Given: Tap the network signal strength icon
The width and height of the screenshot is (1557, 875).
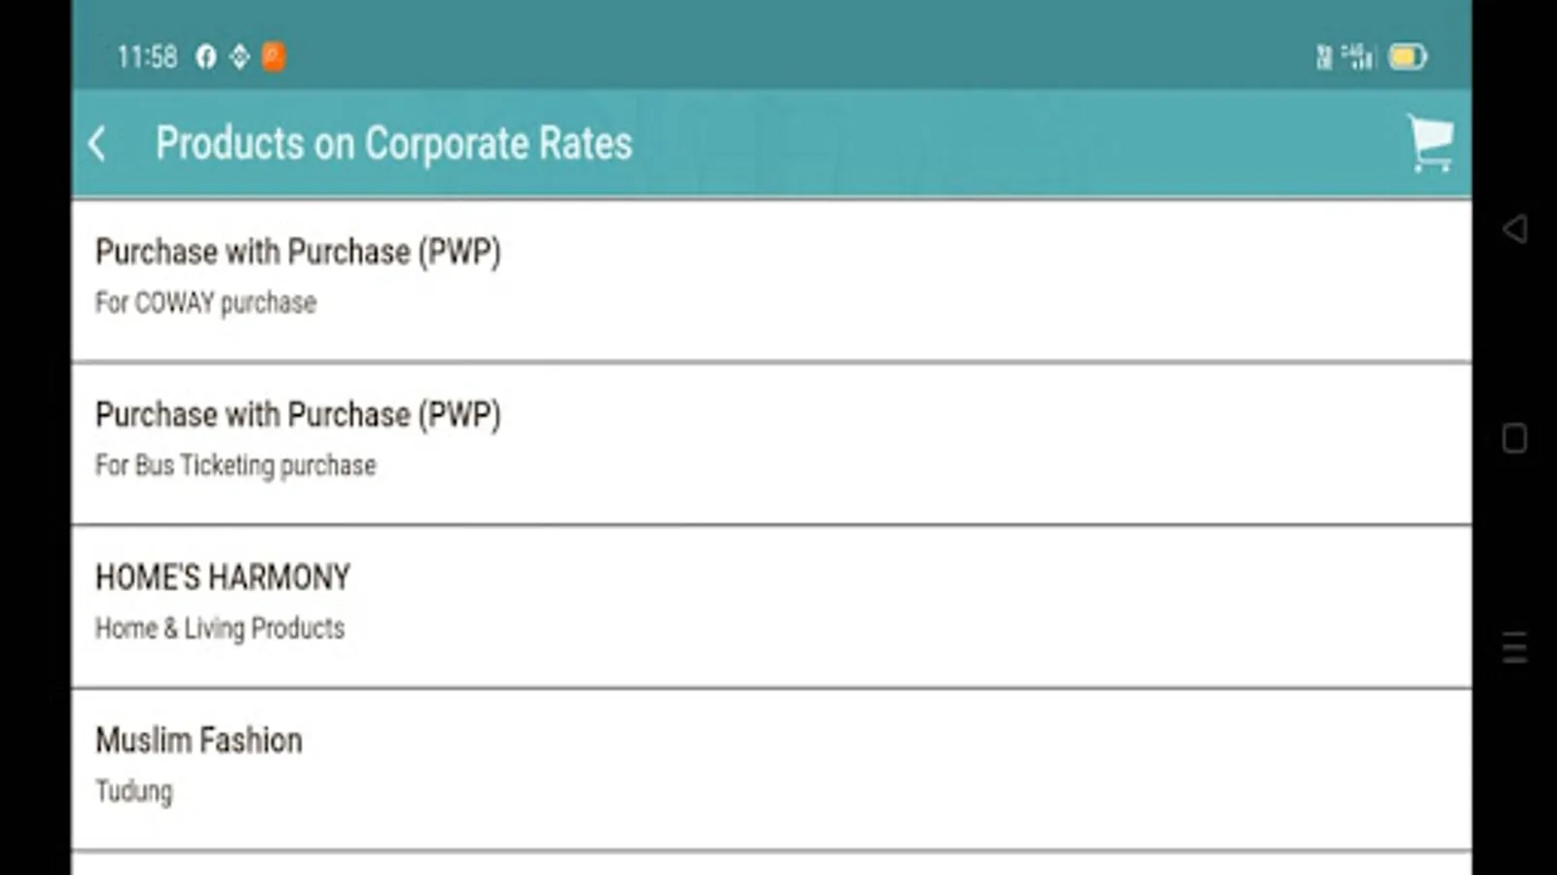Looking at the screenshot, I should (1358, 56).
